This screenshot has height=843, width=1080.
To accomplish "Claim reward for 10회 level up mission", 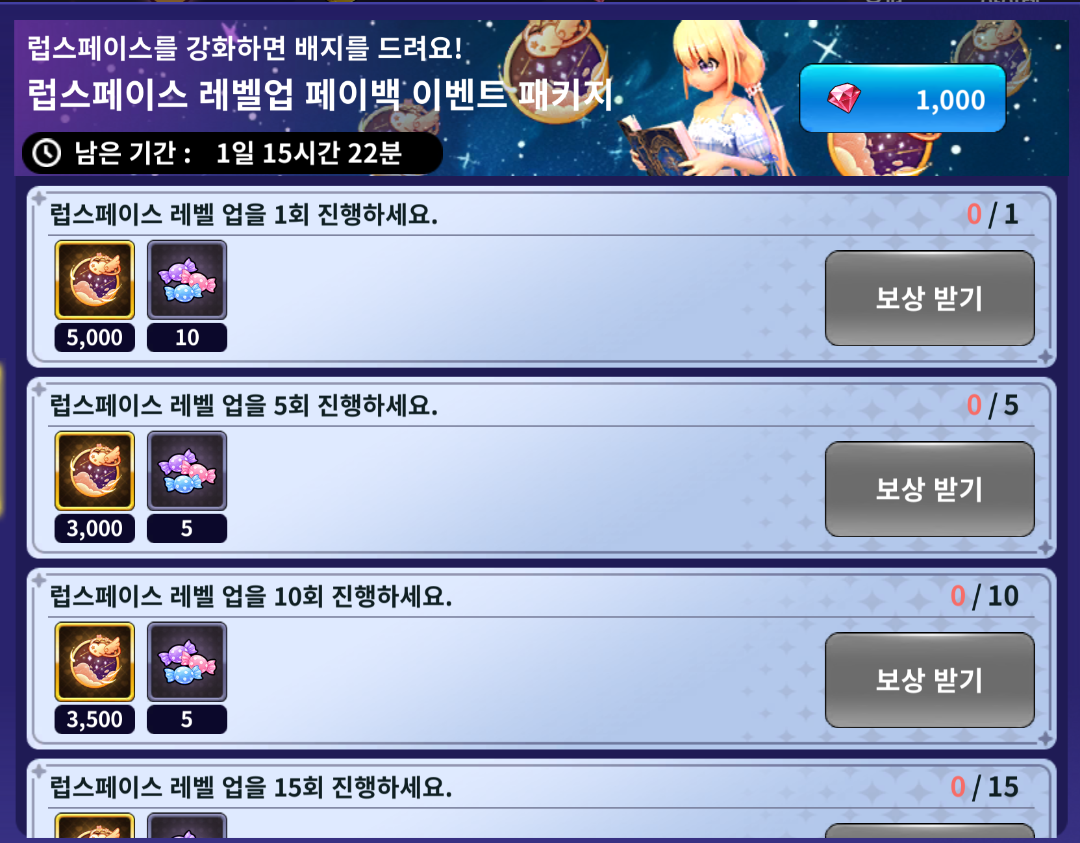I will [929, 680].
